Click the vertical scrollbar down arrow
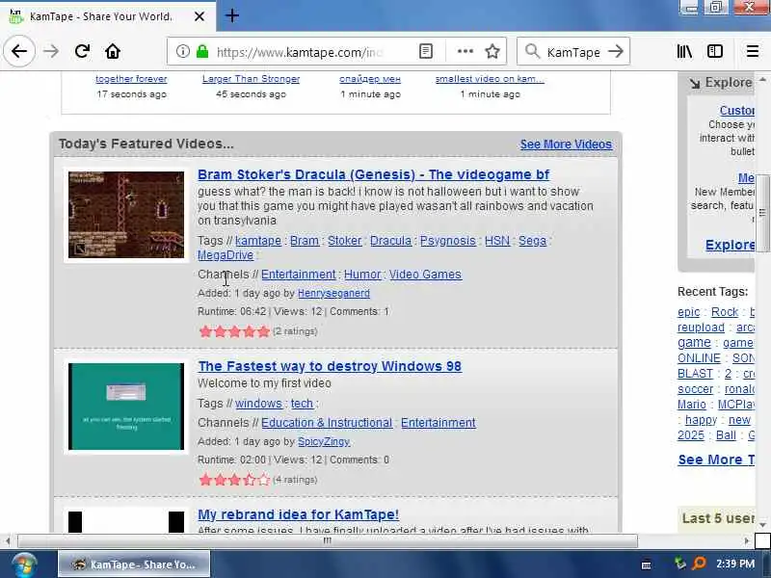 click(x=762, y=525)
